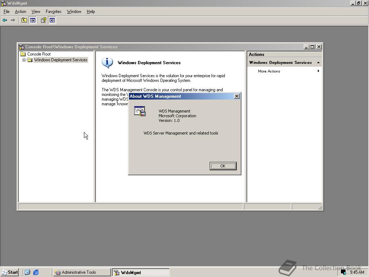Click More Actions in Actions pane

269,71
